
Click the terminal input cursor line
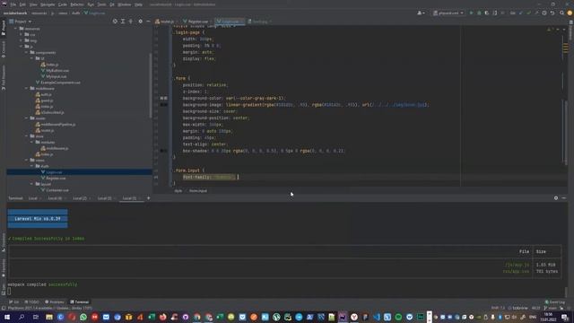[9, 292]
